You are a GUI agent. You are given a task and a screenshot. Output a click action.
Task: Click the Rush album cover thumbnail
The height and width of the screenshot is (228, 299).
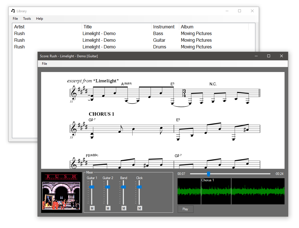(61, 192)
